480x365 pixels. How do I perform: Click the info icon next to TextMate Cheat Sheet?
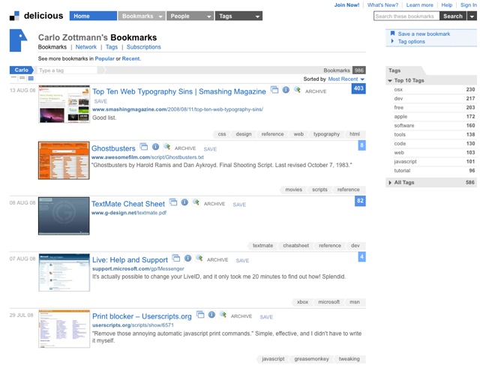point(184,202)
